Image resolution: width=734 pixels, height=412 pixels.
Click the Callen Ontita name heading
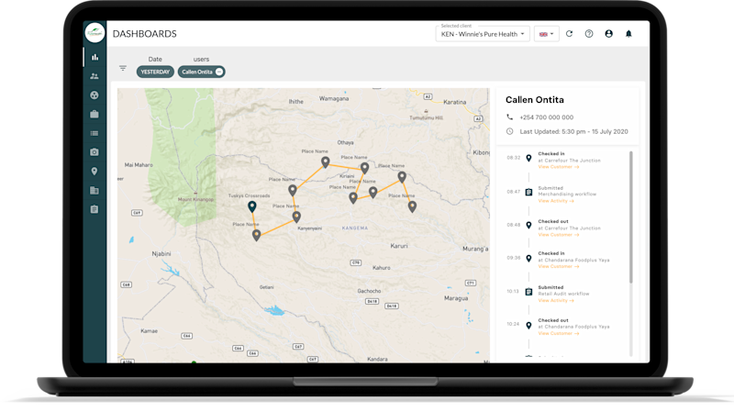click(535, 100)
